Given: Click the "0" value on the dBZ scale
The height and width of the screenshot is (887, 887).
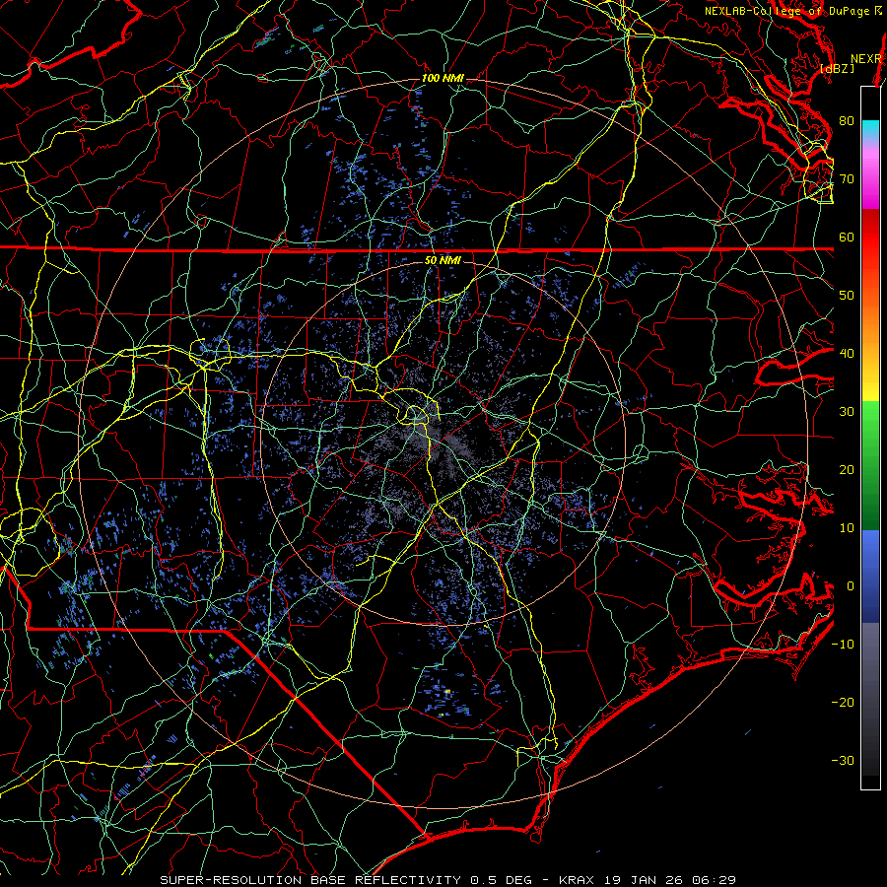Looking at the screenshot, I should click(851, 586).
